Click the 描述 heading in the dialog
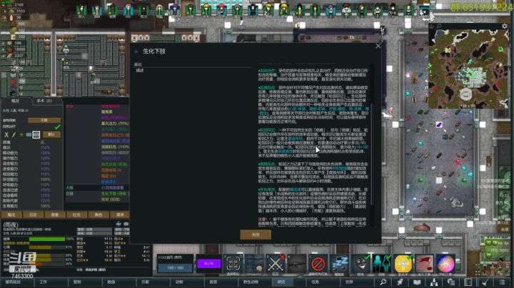Screen dimensions: 514x288 point(140,71)
